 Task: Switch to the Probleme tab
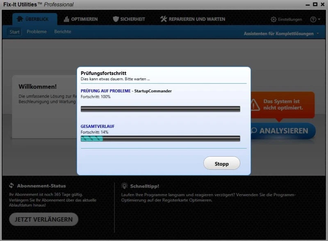pos(36,31)
